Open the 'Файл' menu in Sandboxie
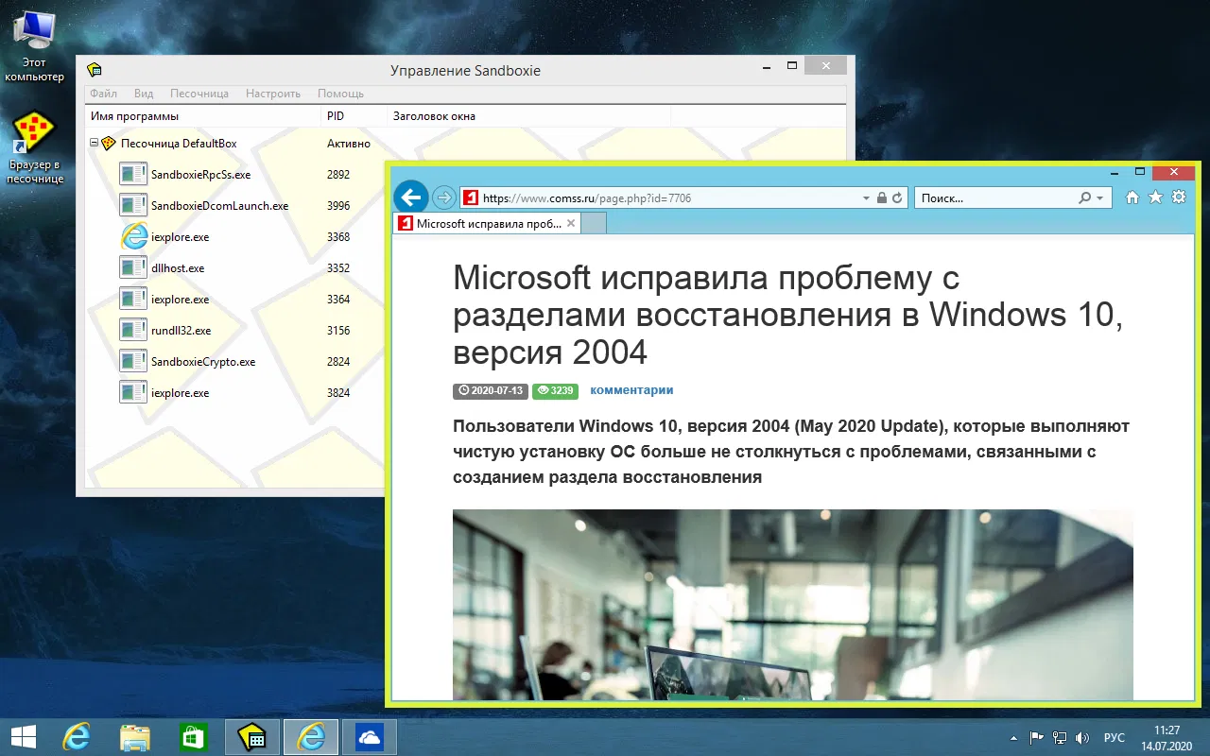Viewport: 1210px width, 756px height. 104,94
